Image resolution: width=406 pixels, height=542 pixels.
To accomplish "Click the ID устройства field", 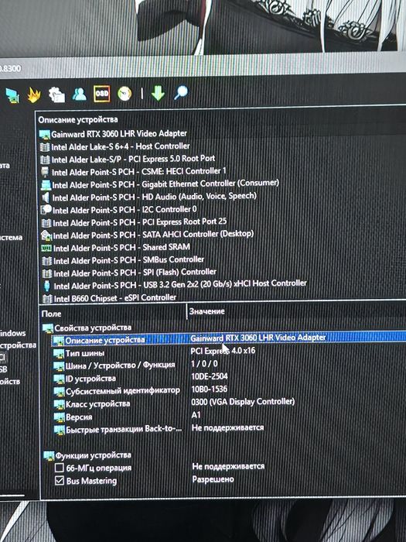I will coord(90,379).
